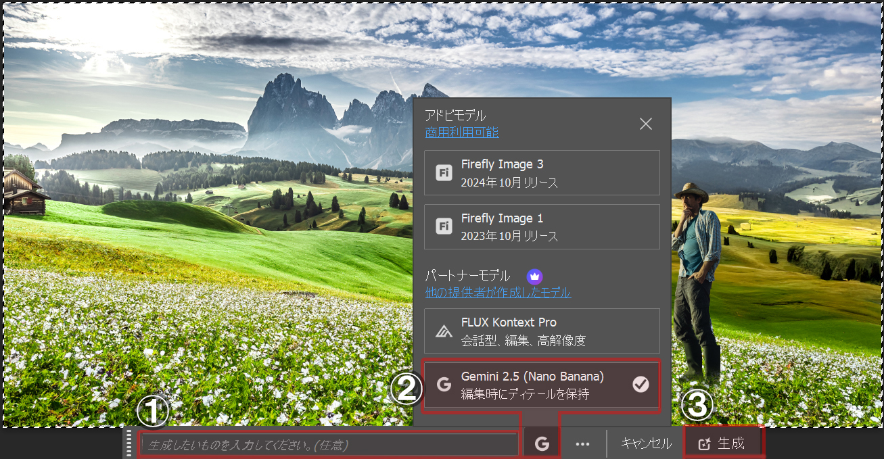Click the grip handle of the task bar

click(x=128, y=443)
